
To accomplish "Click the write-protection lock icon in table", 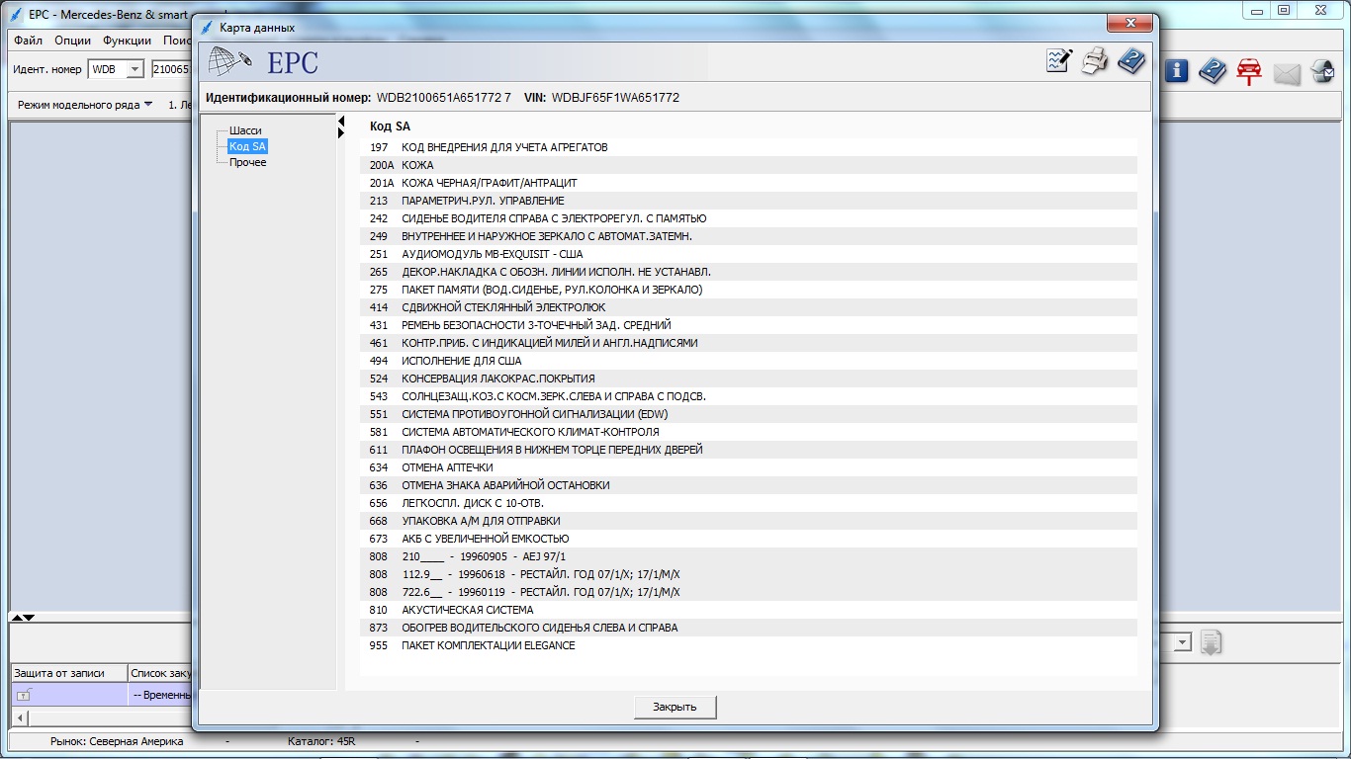I will click(x=24, y=695).
